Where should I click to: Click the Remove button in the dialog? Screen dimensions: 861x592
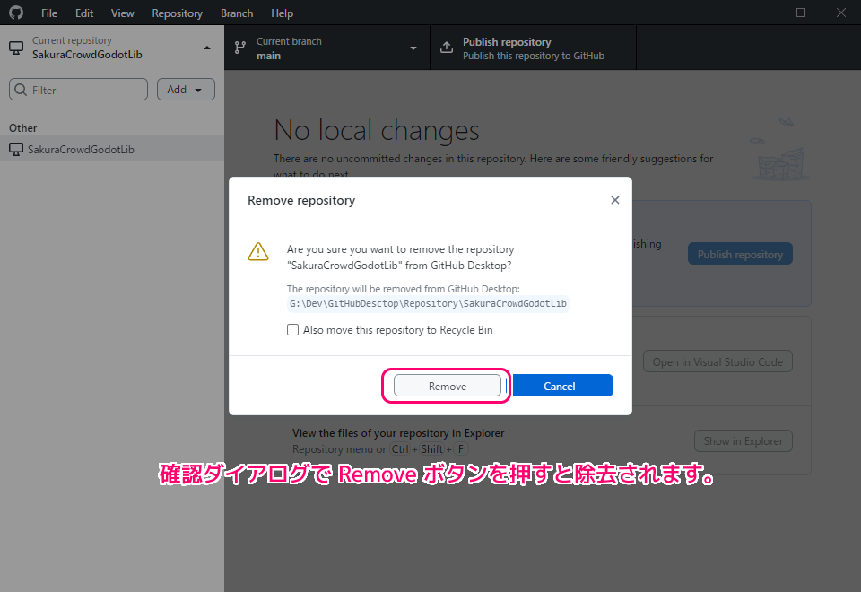click(x=447, y=386)
